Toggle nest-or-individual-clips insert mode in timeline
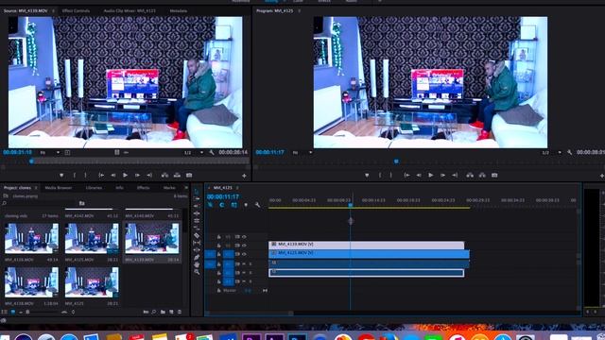 click(210, 205)
